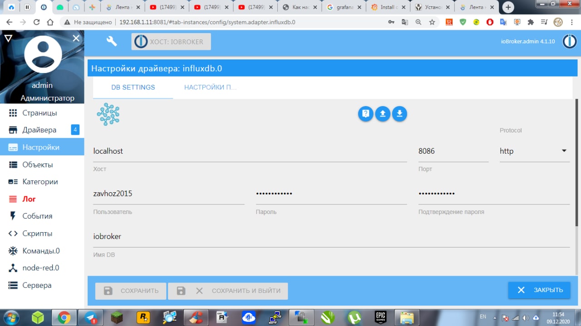Image resolution: width=581 pixels, height=326 pixels.
Task: Click the upload config icon button
Action: pyautogui.click(x=383, y=114)
